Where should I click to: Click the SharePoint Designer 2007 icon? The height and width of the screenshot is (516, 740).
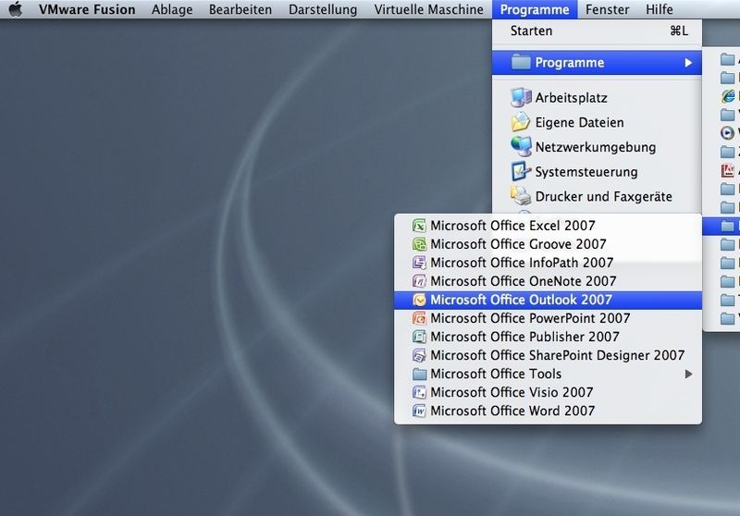click(x=419, y=355)
